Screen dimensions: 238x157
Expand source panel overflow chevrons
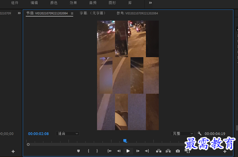(19, 13)
